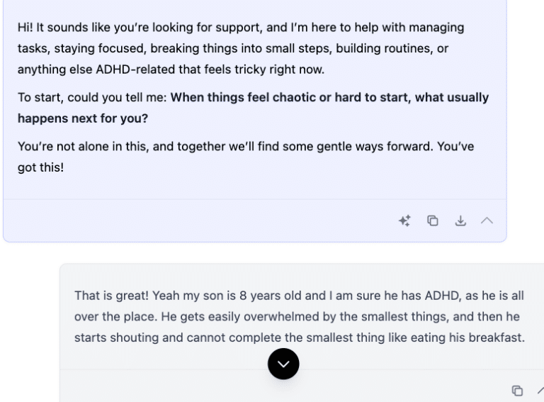Copy the user message about the son
544x402 pixels.
pos(517,391)
